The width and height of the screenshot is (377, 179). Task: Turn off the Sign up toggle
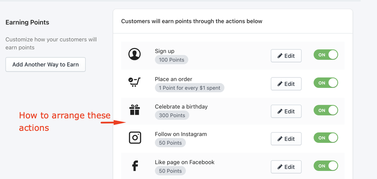(326, 55)
